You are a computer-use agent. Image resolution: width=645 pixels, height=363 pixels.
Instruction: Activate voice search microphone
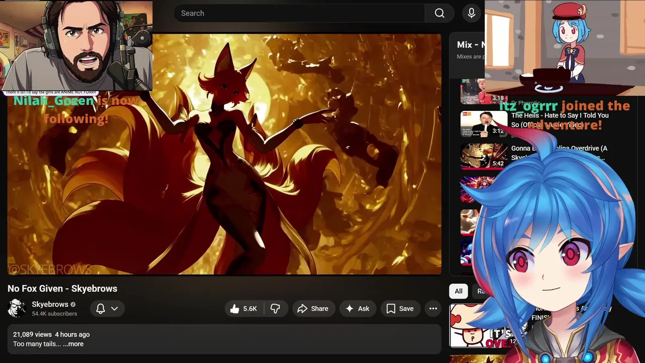click(472, 13)
